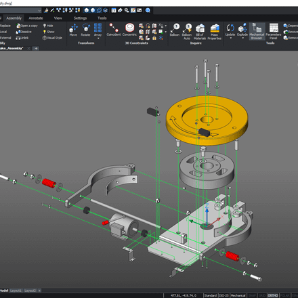This screenshot has width=298, height=298.
Task: Click the Standard text style field
Action: 211,295
